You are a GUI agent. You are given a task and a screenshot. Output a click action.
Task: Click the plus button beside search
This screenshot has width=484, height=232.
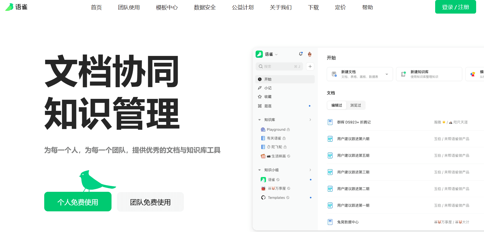pyautogui.click(x=310, y=66)
